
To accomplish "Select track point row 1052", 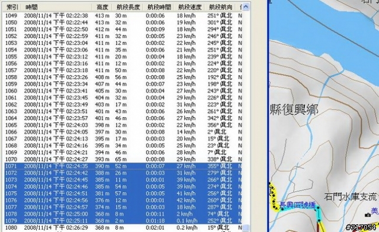I will [123, 36].
